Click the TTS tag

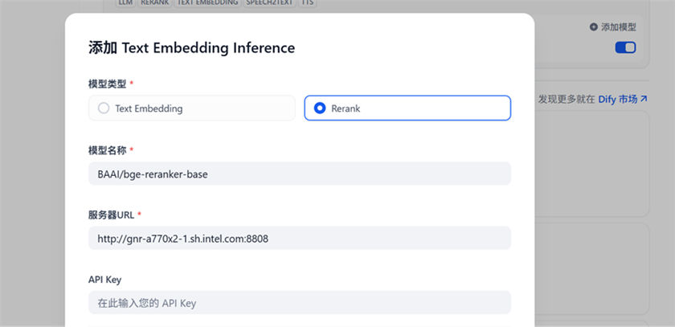tap(309, 3)
